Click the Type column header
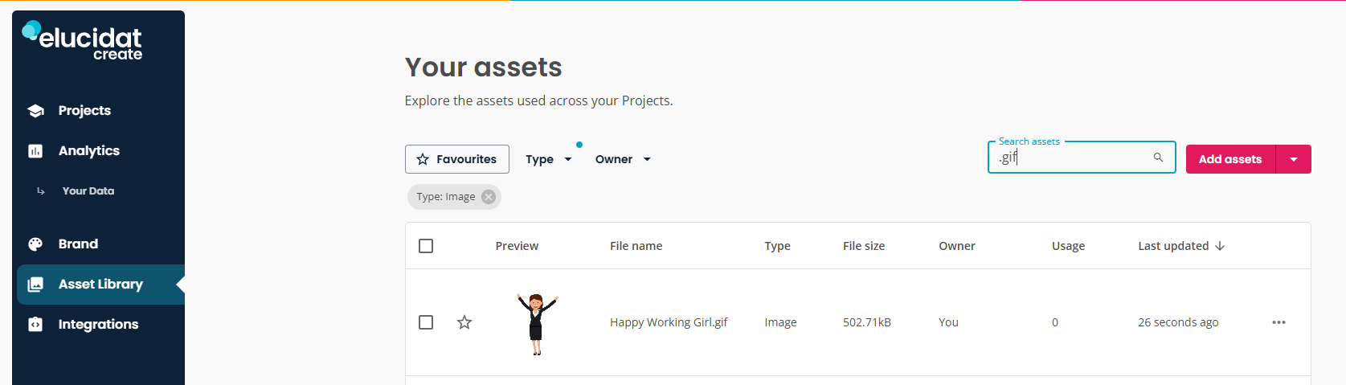Screen dimensions: 1346x385 tap(777, 246)
